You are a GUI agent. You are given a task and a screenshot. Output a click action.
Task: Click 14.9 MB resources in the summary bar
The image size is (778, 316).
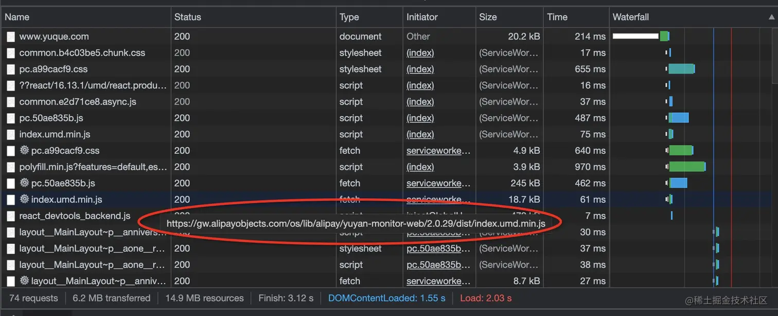[204, 298]
